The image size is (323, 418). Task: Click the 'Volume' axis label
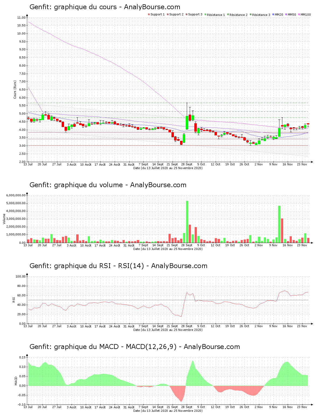click(x=4, y=219)
